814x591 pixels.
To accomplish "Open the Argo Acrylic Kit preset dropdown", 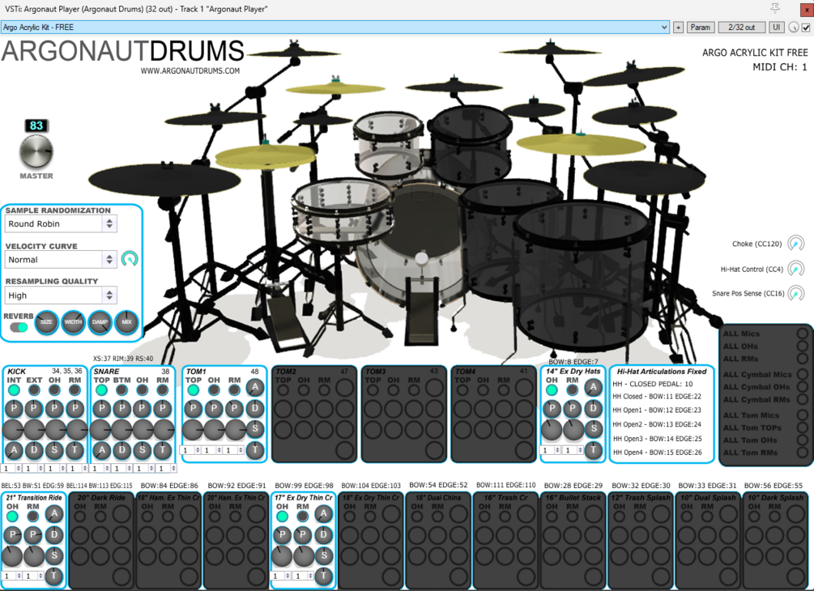I will click(335, 27).
